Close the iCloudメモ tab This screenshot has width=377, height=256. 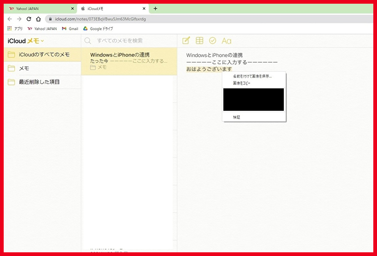pos(144,8)
